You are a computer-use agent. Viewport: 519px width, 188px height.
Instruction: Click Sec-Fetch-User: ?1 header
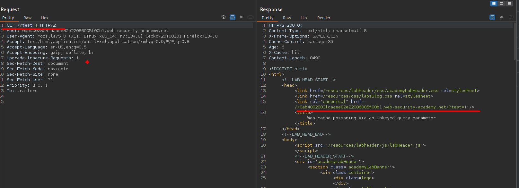click(30, 80)
